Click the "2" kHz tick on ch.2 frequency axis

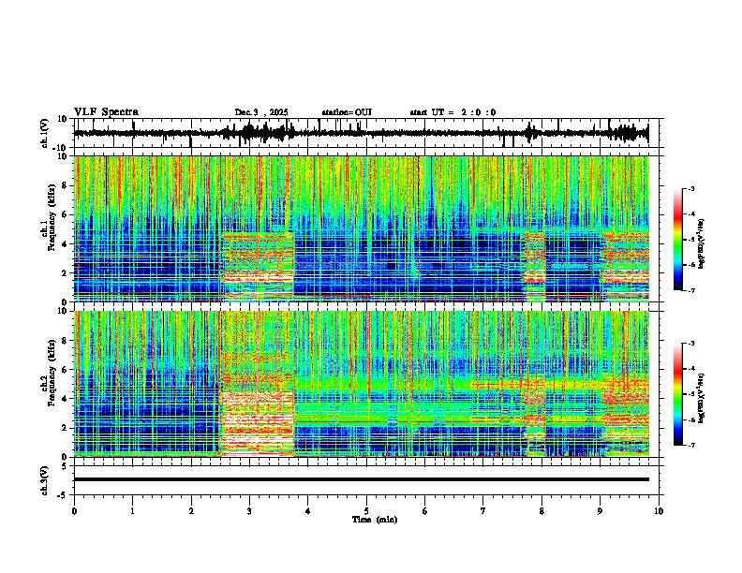pos(65,428)
